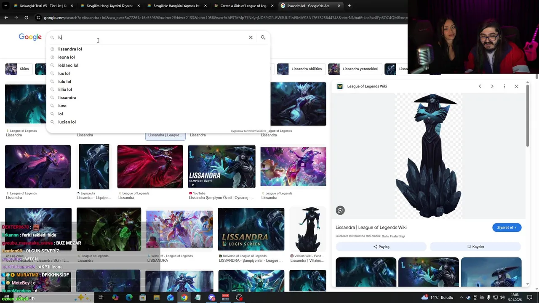Click the Ziyaret et button
The width and height of the screenshot is (539, 303).
(507, 228)
